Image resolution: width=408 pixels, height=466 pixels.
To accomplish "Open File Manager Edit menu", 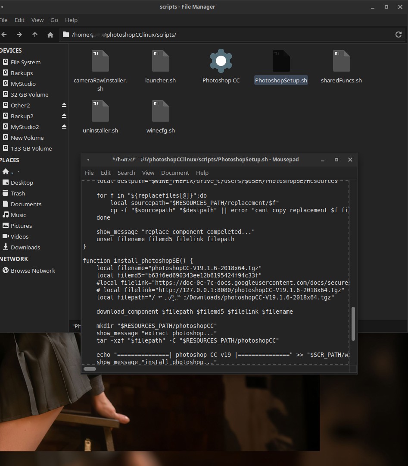I will point(19,20).
